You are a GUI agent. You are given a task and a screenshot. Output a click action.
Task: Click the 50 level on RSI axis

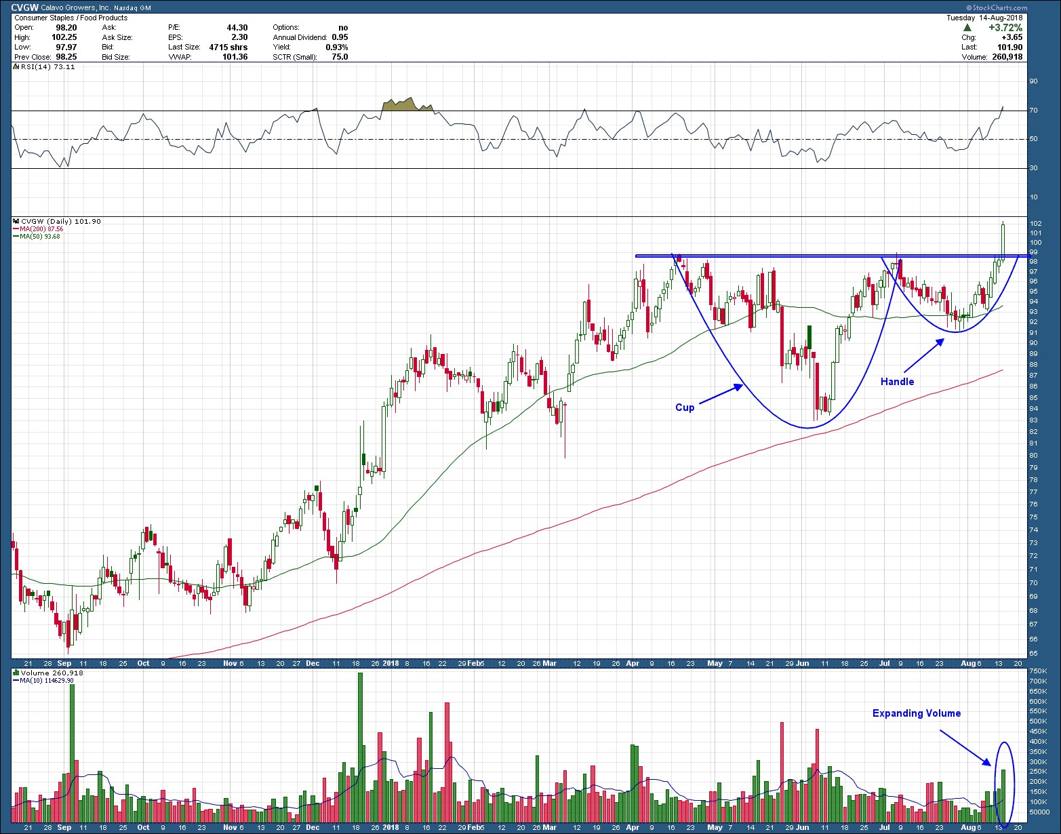[x=1034, y=139]
